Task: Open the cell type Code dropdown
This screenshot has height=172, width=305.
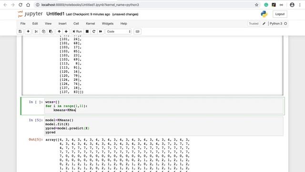Action: pyautogui.click(x=119, y=32)
